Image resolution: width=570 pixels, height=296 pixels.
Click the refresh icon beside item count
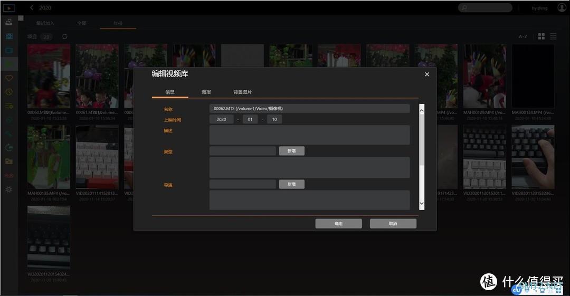[x=65, y=36]
